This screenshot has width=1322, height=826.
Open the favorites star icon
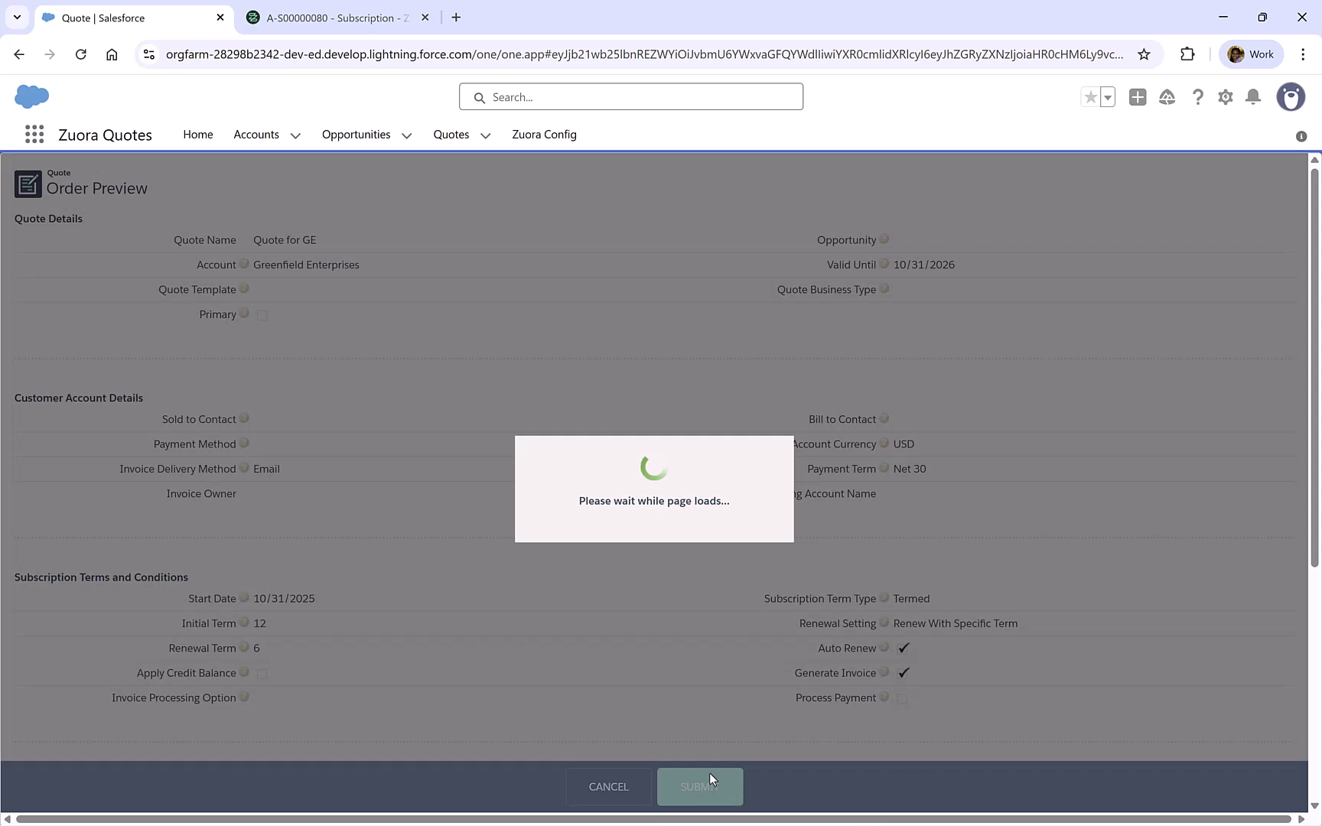tap(1091, 97)
